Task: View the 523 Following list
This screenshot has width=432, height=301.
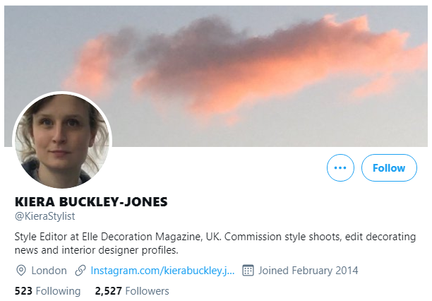Action: pyautogui.click(x=47, y=291)
